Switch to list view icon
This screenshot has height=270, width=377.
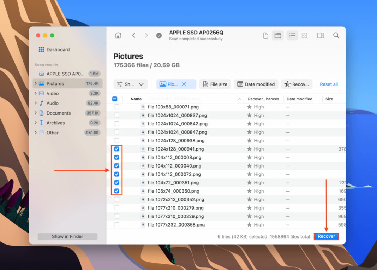point(292,35)
